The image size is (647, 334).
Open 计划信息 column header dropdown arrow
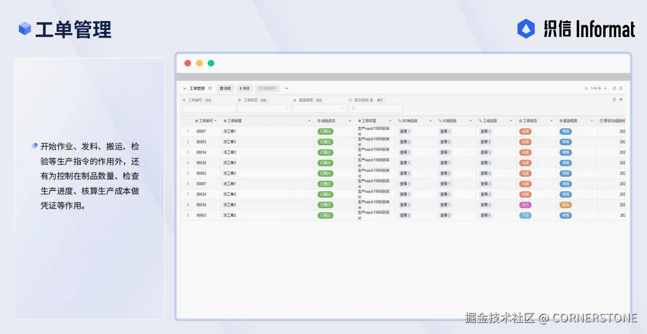(x=471, y=121)
